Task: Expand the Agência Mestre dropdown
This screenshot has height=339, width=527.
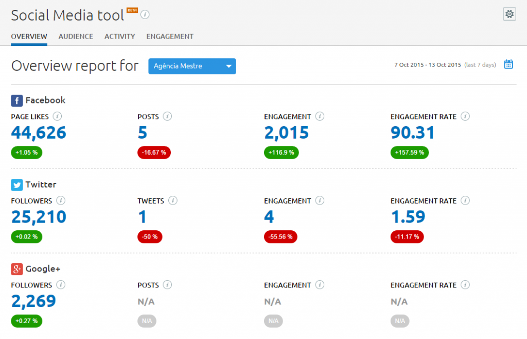Action: (x=192, y=66)
